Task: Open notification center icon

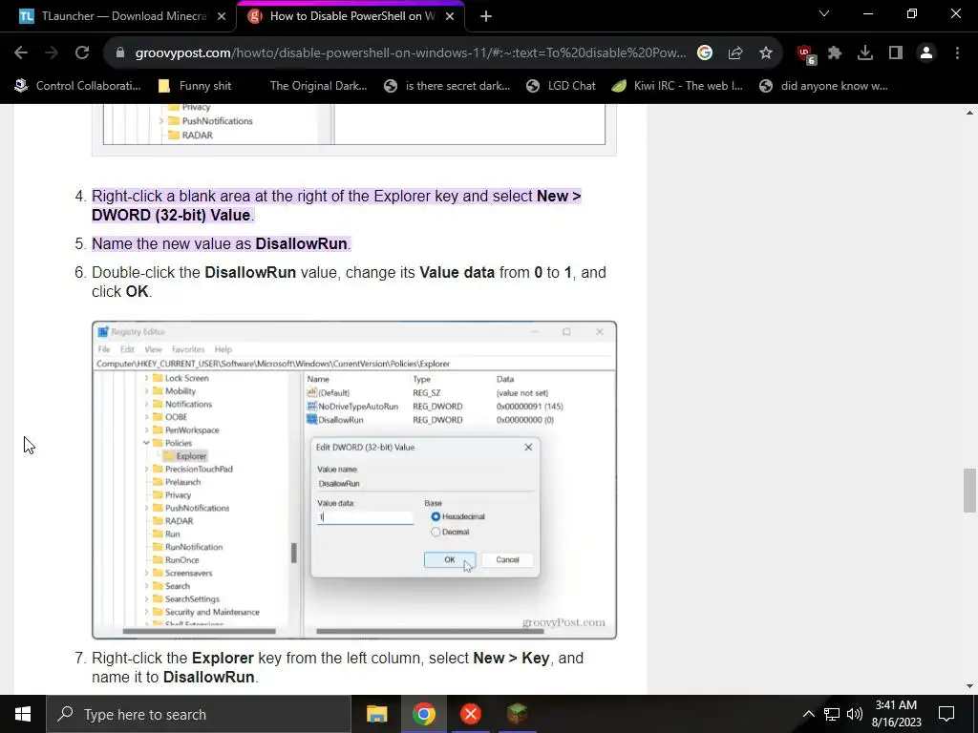Action: click(946, 714)
